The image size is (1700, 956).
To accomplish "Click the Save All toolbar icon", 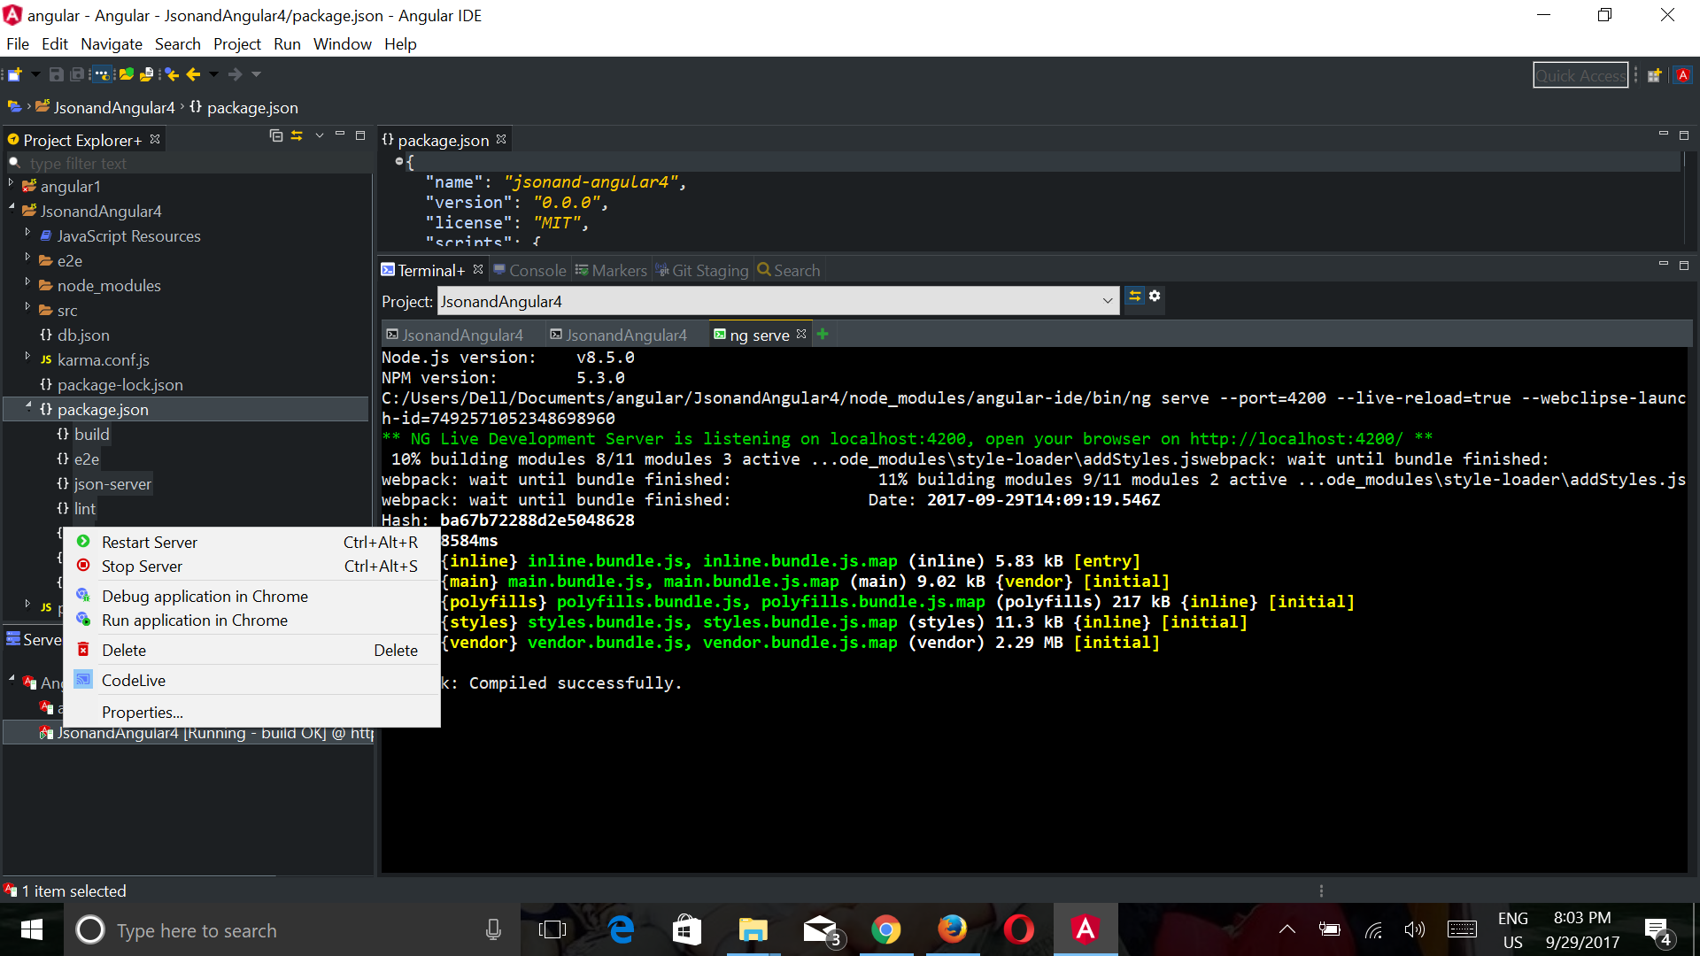I will click(79, 74).
